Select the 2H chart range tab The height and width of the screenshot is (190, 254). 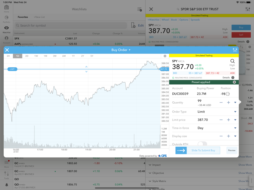8,56
